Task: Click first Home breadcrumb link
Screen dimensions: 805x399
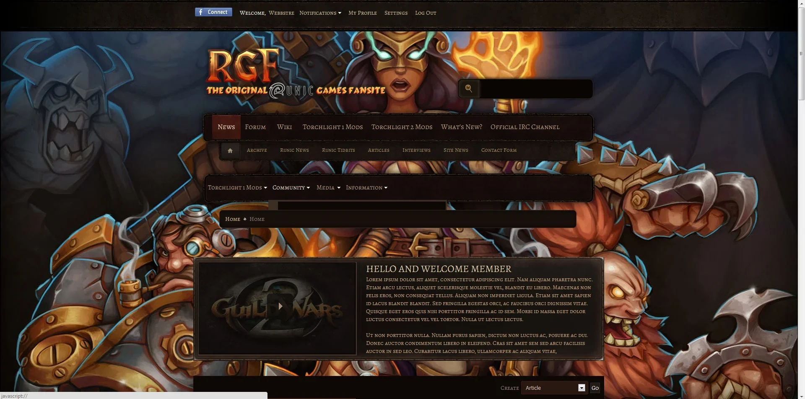Action: click(x=233, y=219)
